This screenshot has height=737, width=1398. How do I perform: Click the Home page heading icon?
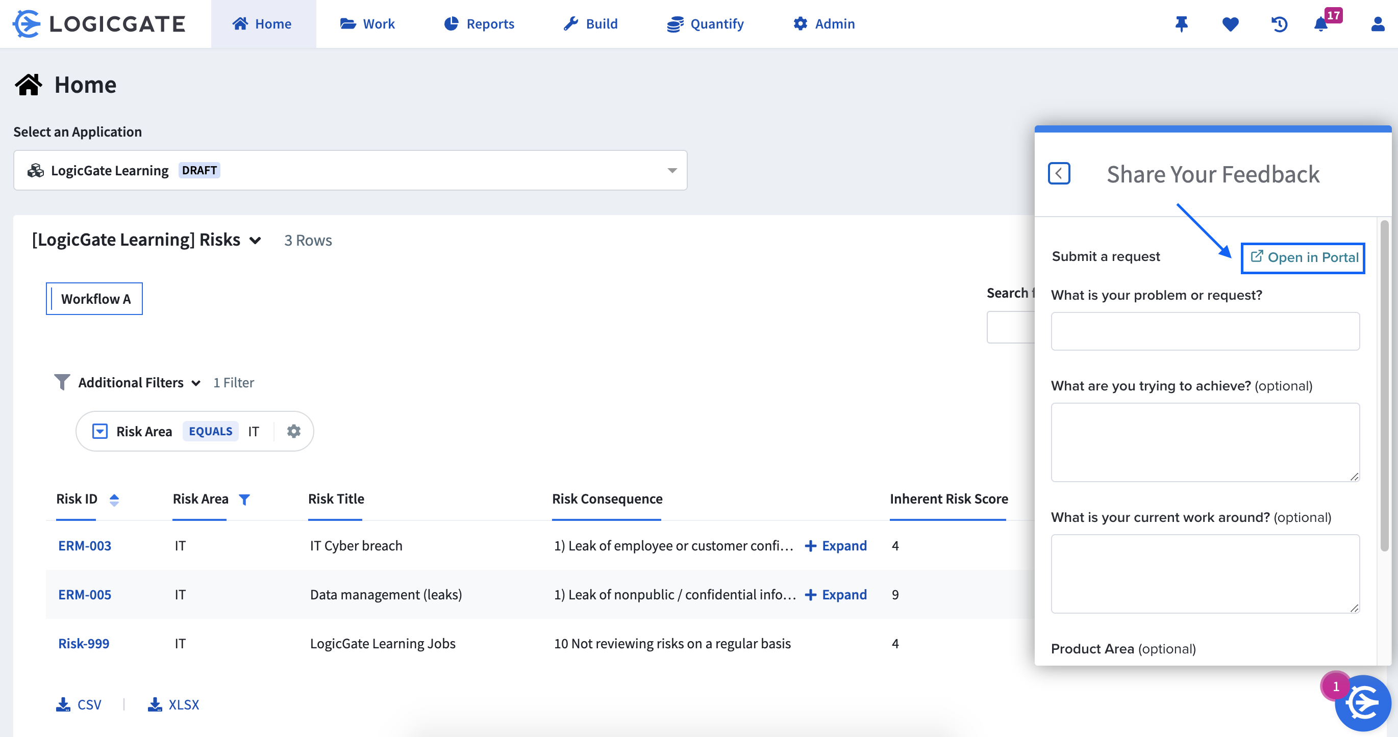[x=28, y=85]
